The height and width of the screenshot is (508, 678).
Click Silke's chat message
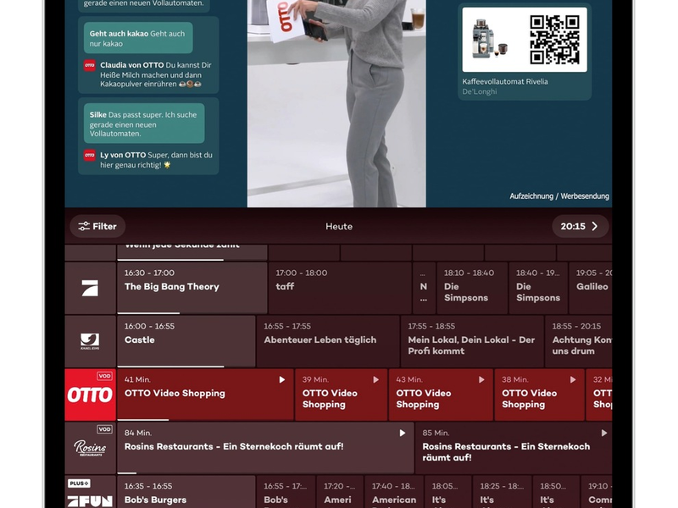coord(144,124)
